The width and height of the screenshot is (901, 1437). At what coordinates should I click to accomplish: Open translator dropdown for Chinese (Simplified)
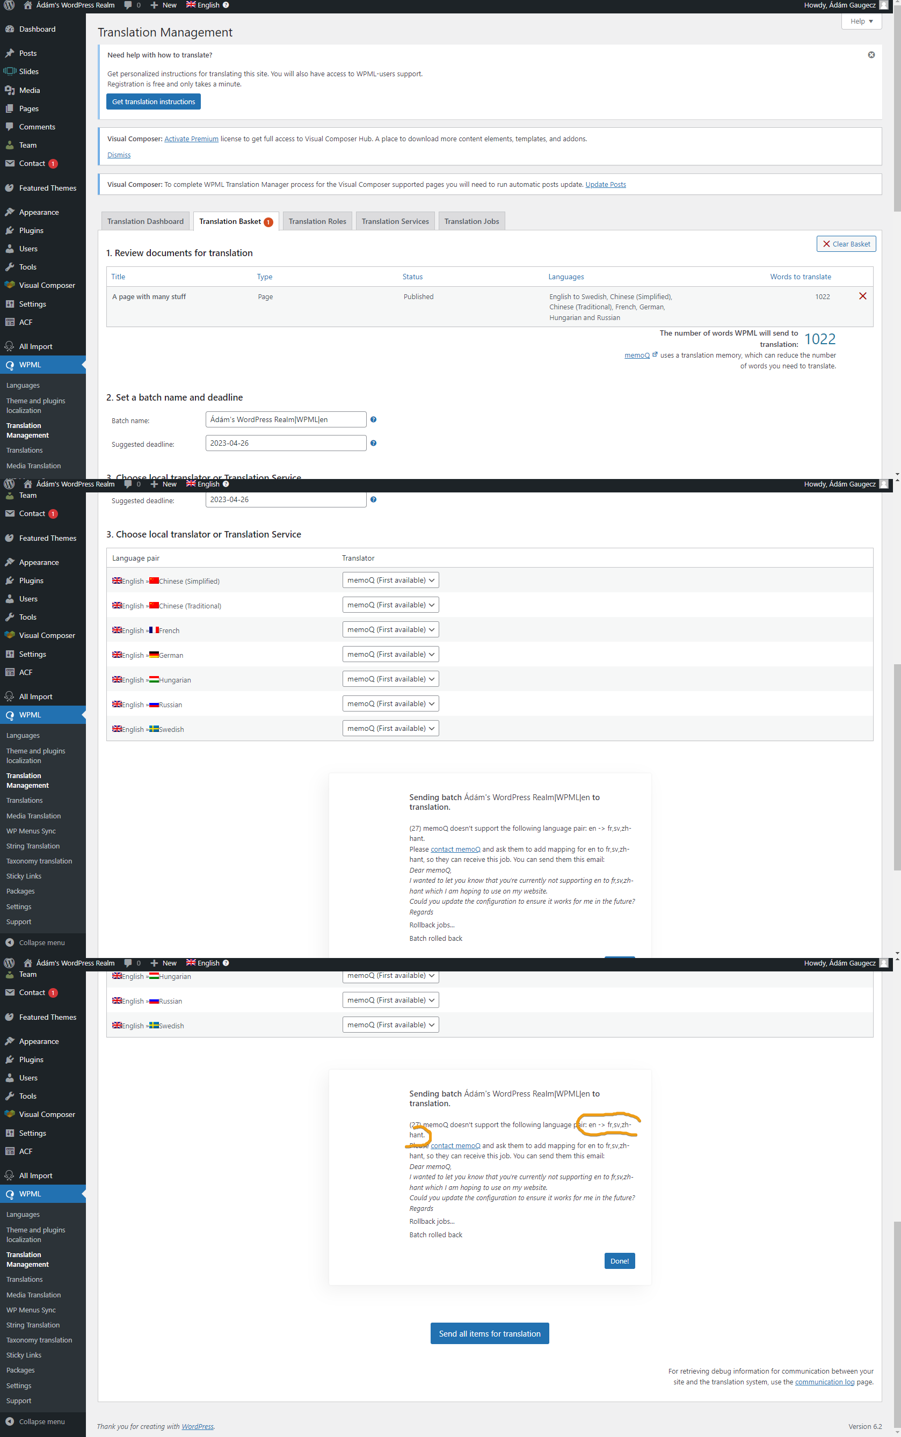point(390,580)
